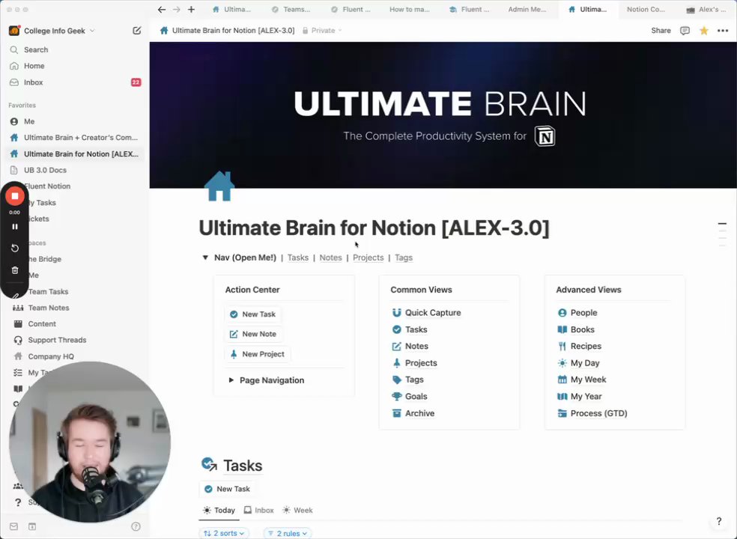737x539 pixels.
Task: Open the Recipes advanced view
Action: point(579,347)
